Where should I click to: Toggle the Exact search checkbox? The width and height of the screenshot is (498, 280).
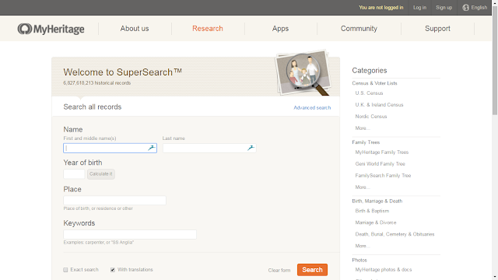pyautogui.click(x=65, y=270)
